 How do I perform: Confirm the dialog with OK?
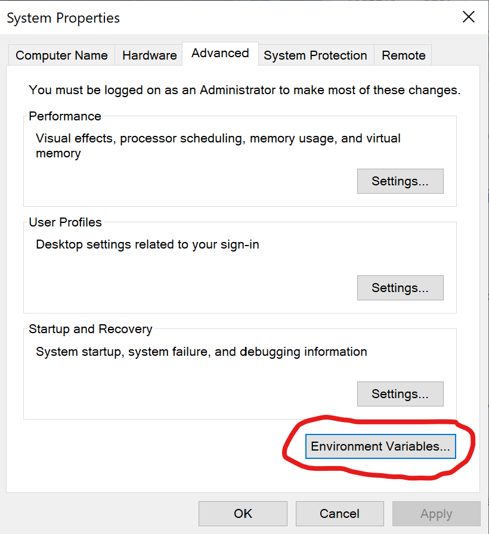243,514
